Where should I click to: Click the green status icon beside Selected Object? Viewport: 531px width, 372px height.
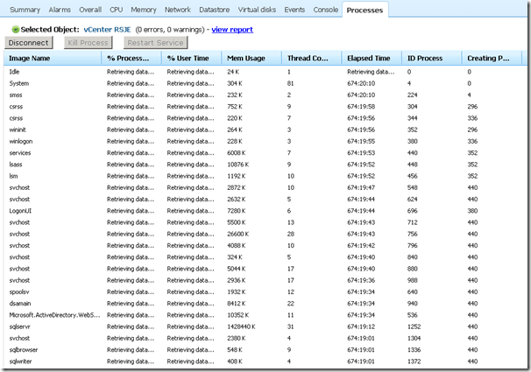(x=16, y=29)
